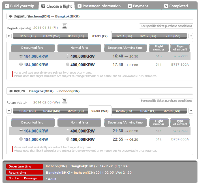Select 164,000KRW discounted fare for flight 514
Image resolution: width=199 pixels, height=183 pixels.
pyautogui.click(x=21, y=131)
